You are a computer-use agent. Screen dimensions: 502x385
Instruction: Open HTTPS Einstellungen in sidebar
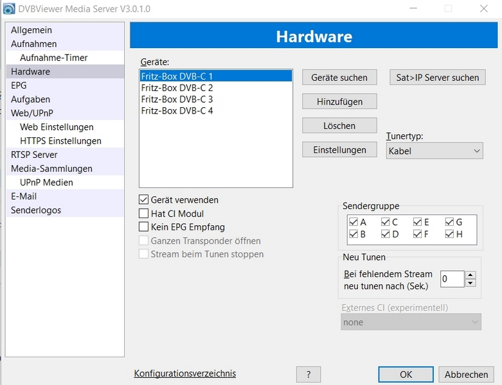pos(60,141)
